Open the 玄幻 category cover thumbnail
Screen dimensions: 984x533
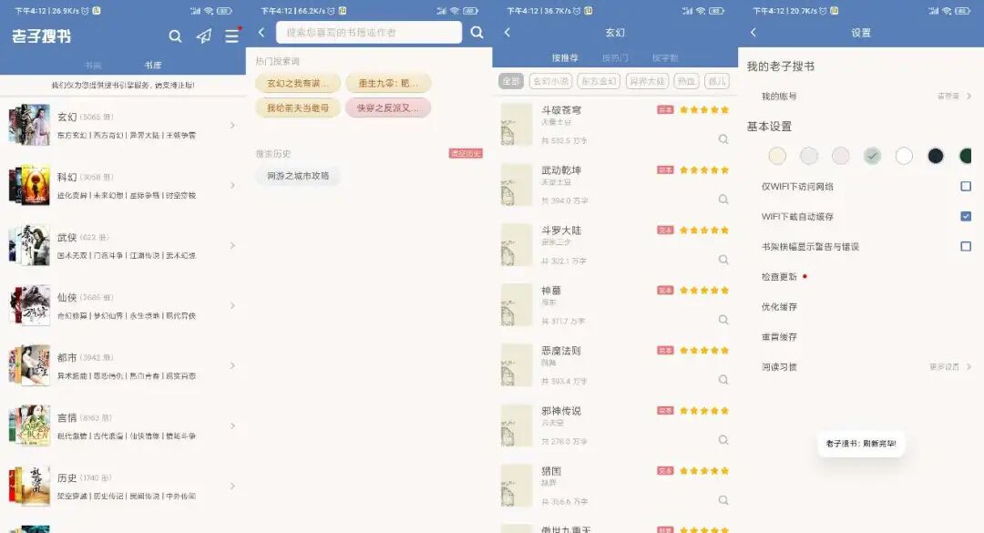pos(29,125)
